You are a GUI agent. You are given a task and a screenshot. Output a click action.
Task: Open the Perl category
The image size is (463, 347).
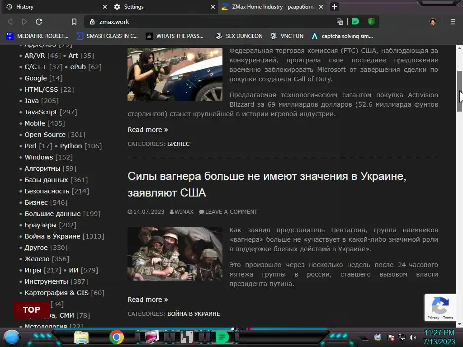(30, 146)
